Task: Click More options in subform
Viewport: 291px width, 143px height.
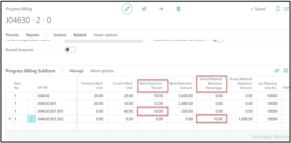Action: point(102,71)
